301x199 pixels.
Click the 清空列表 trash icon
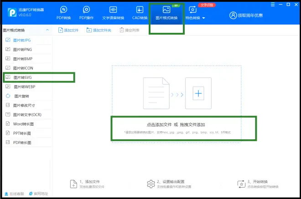click(x=121, y=30)
